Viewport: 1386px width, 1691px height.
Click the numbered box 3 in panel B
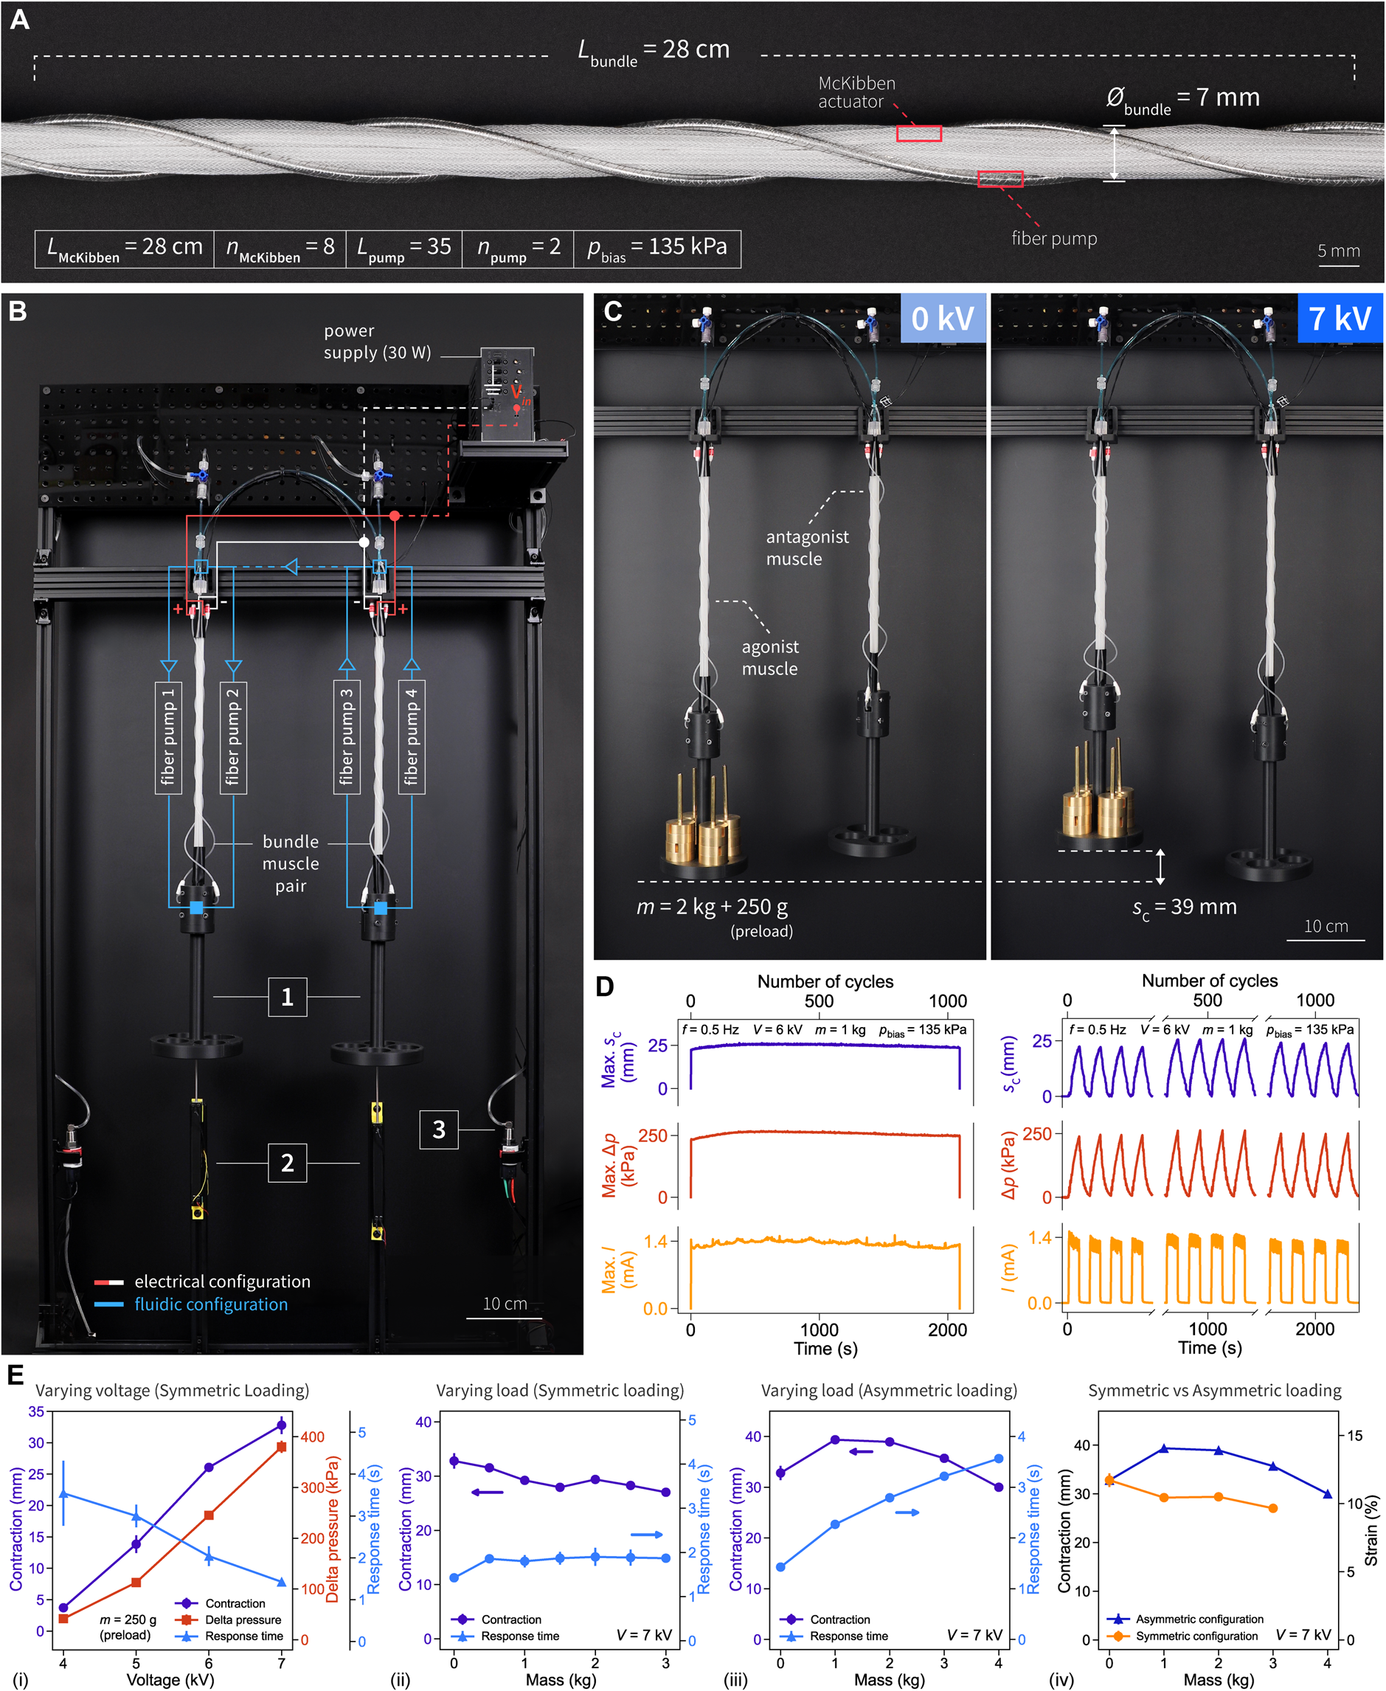(438, 1129)
